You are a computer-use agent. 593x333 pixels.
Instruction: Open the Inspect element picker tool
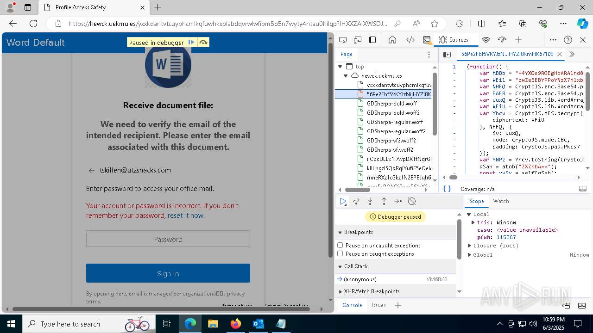pos(343,40)
